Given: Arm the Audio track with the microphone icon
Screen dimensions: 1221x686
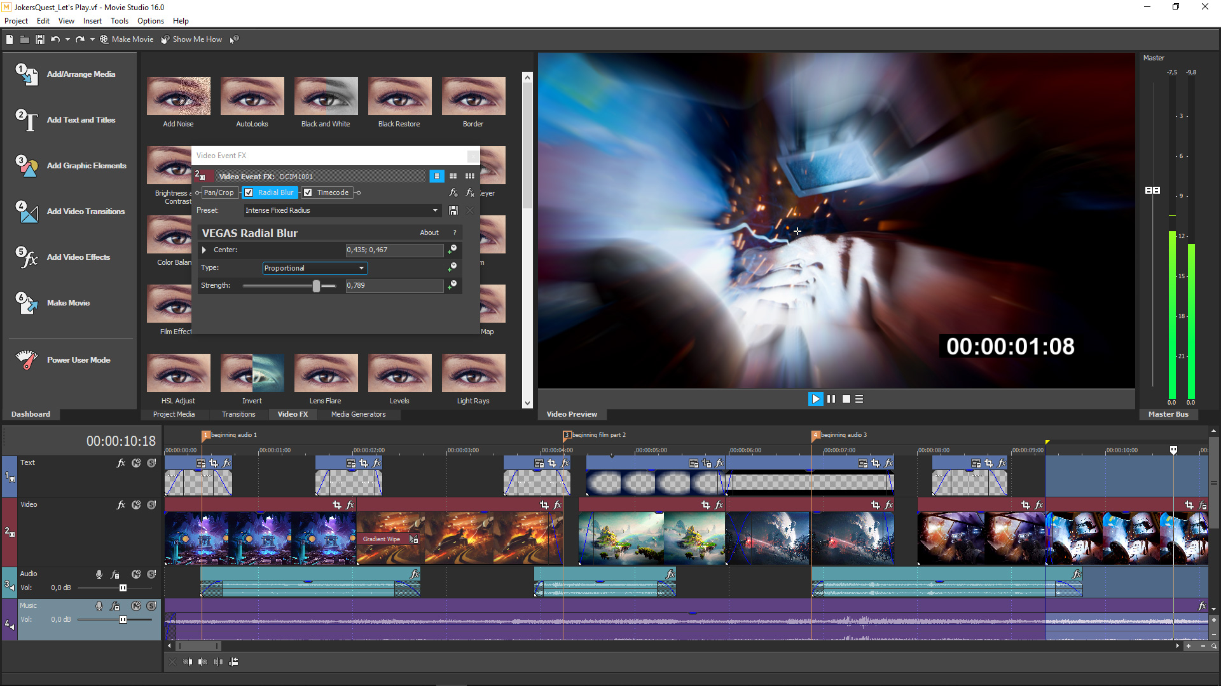Looking at the screenshot, I should 99,574.
